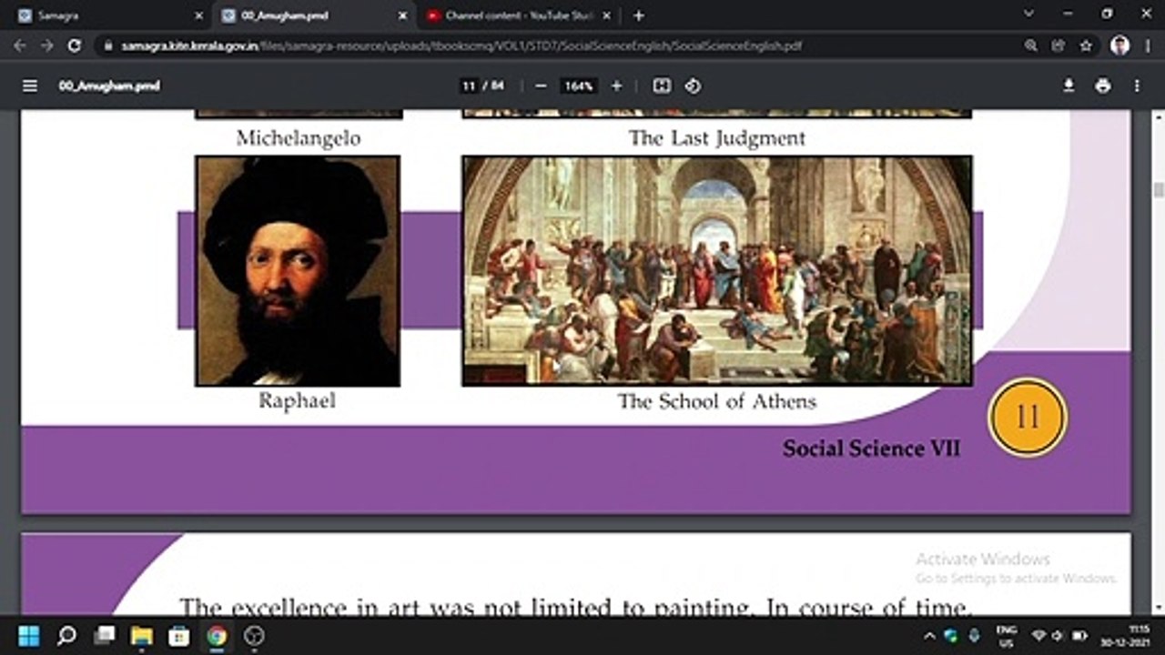Viewport: 1165px width, 655px height.
Task: Open the PDF sidebar menu
Action: [x=30, y=86]
